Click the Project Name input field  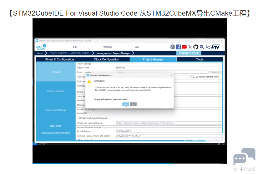[169, 68]
